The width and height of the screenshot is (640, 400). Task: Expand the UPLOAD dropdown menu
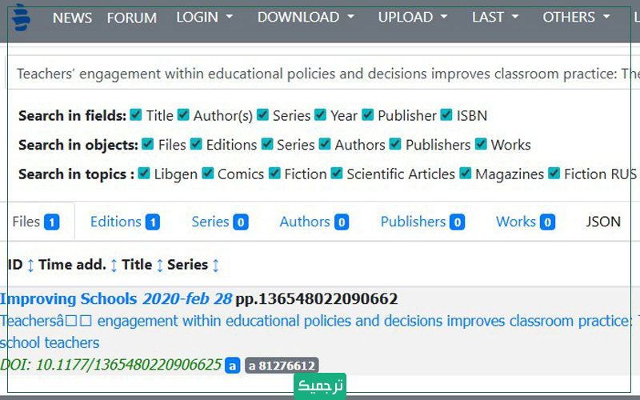[414, 17]
